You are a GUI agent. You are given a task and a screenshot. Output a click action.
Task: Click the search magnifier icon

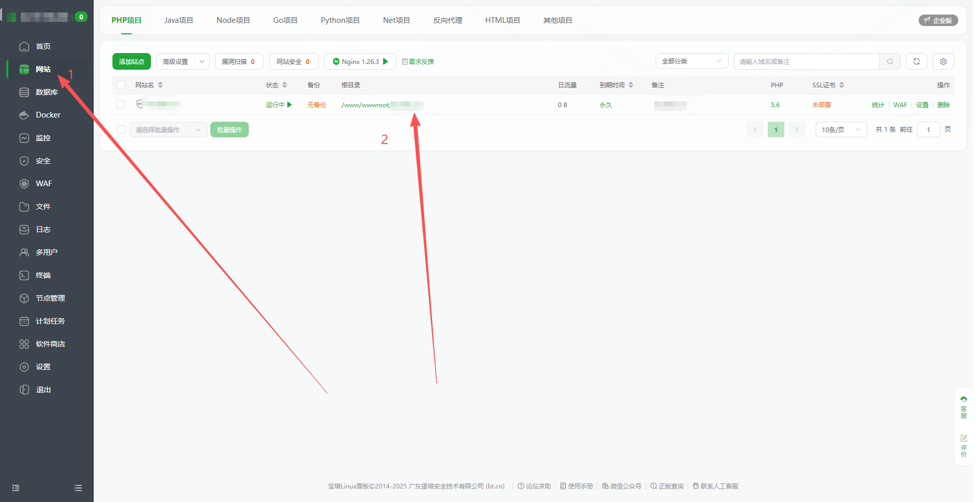click(890, 61)
